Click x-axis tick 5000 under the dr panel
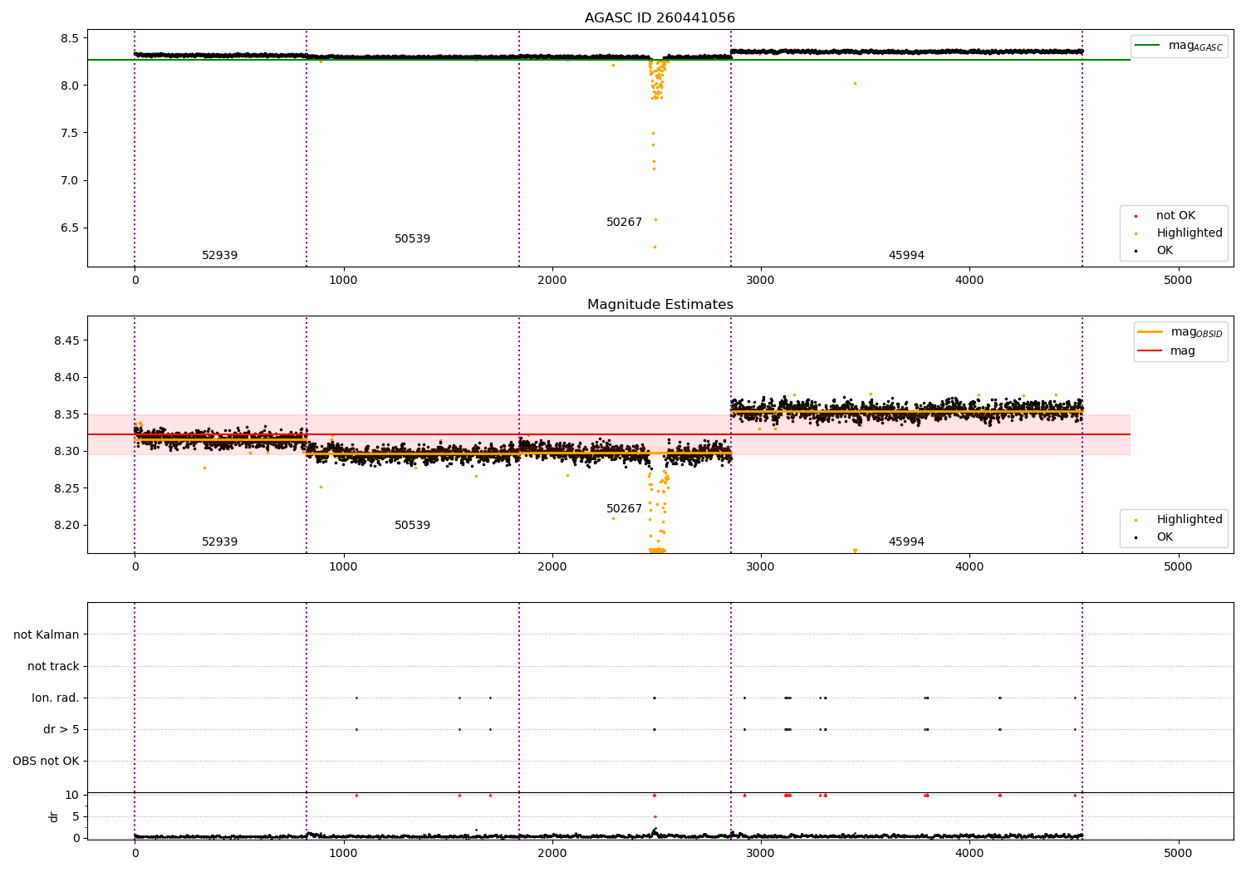The height and width of the screenshot is (872, 1246). [x=1178, y=852]
